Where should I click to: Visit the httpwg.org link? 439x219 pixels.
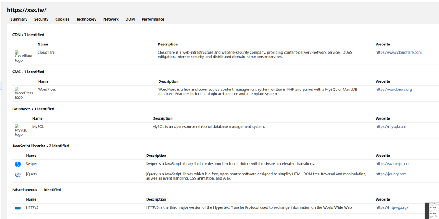[392, 207]
